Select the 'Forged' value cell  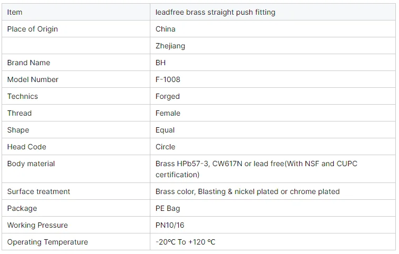[168, 96]
